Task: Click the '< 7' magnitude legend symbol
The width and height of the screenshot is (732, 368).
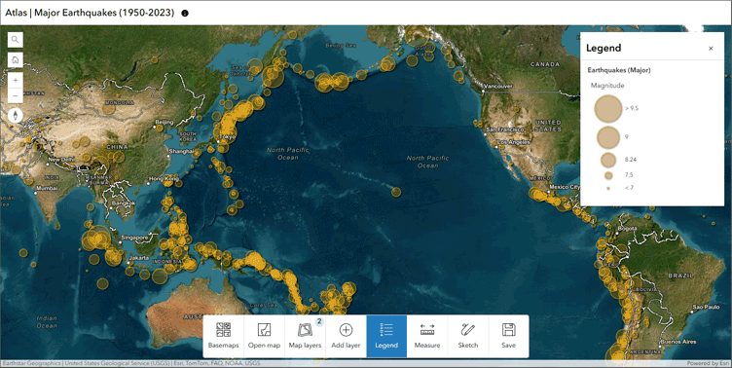Action: point(608,188)
